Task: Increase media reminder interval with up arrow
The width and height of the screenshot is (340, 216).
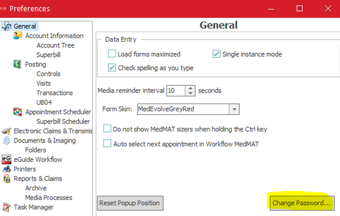Action: 190,88
